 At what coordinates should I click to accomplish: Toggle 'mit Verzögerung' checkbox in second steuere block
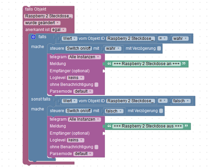tap(161, 111)
